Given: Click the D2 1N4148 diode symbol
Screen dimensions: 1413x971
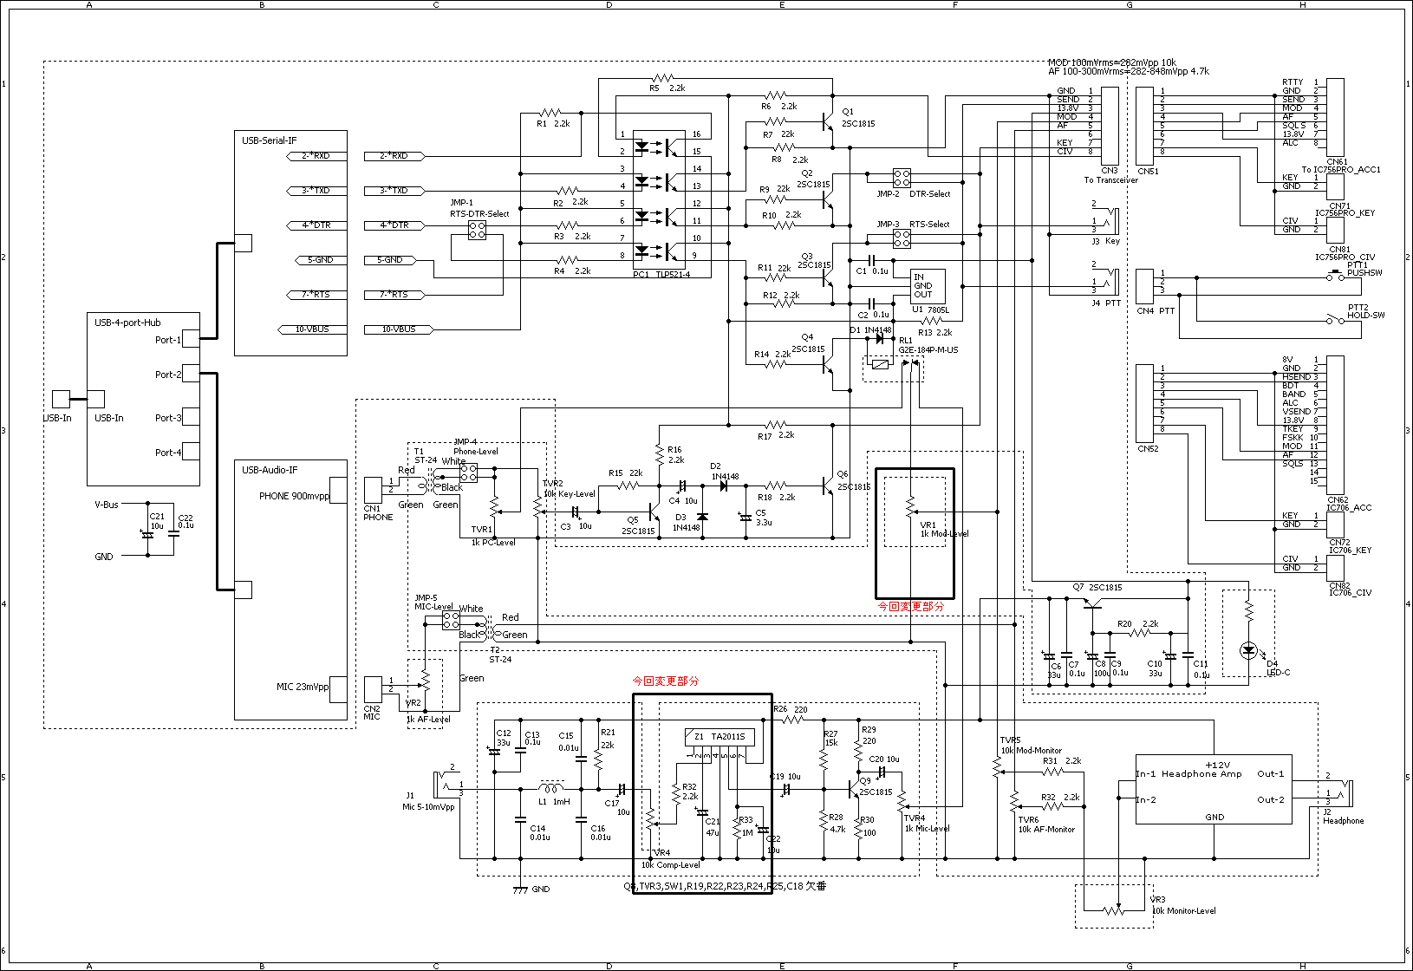Looking at the screenshot, I should (x=723, y=486).
